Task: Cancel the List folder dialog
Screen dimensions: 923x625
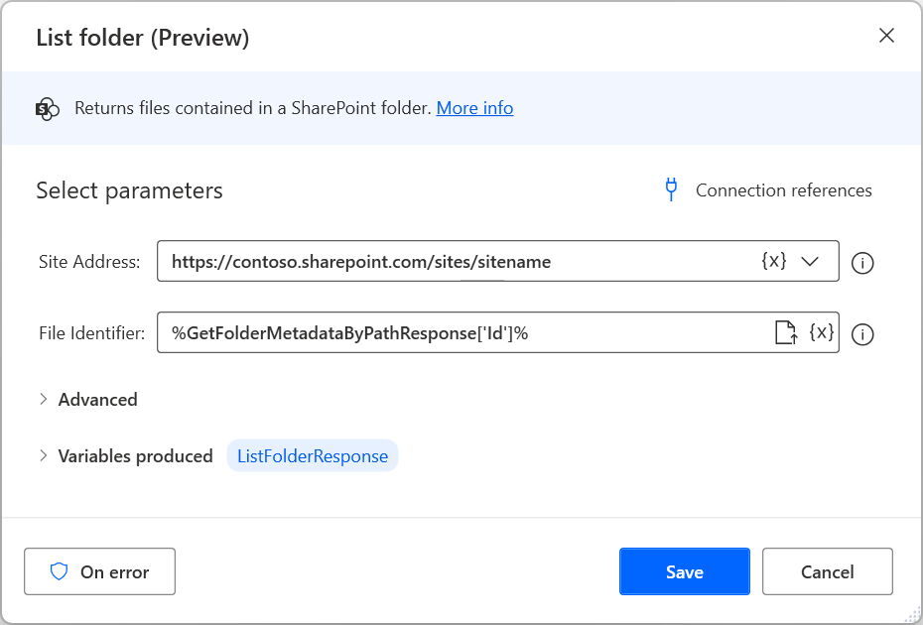Action: 827,571
